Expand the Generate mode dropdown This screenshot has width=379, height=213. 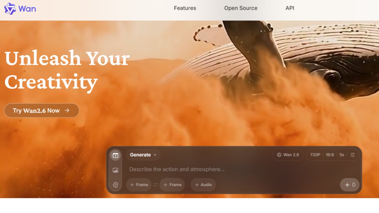[143, 155]
